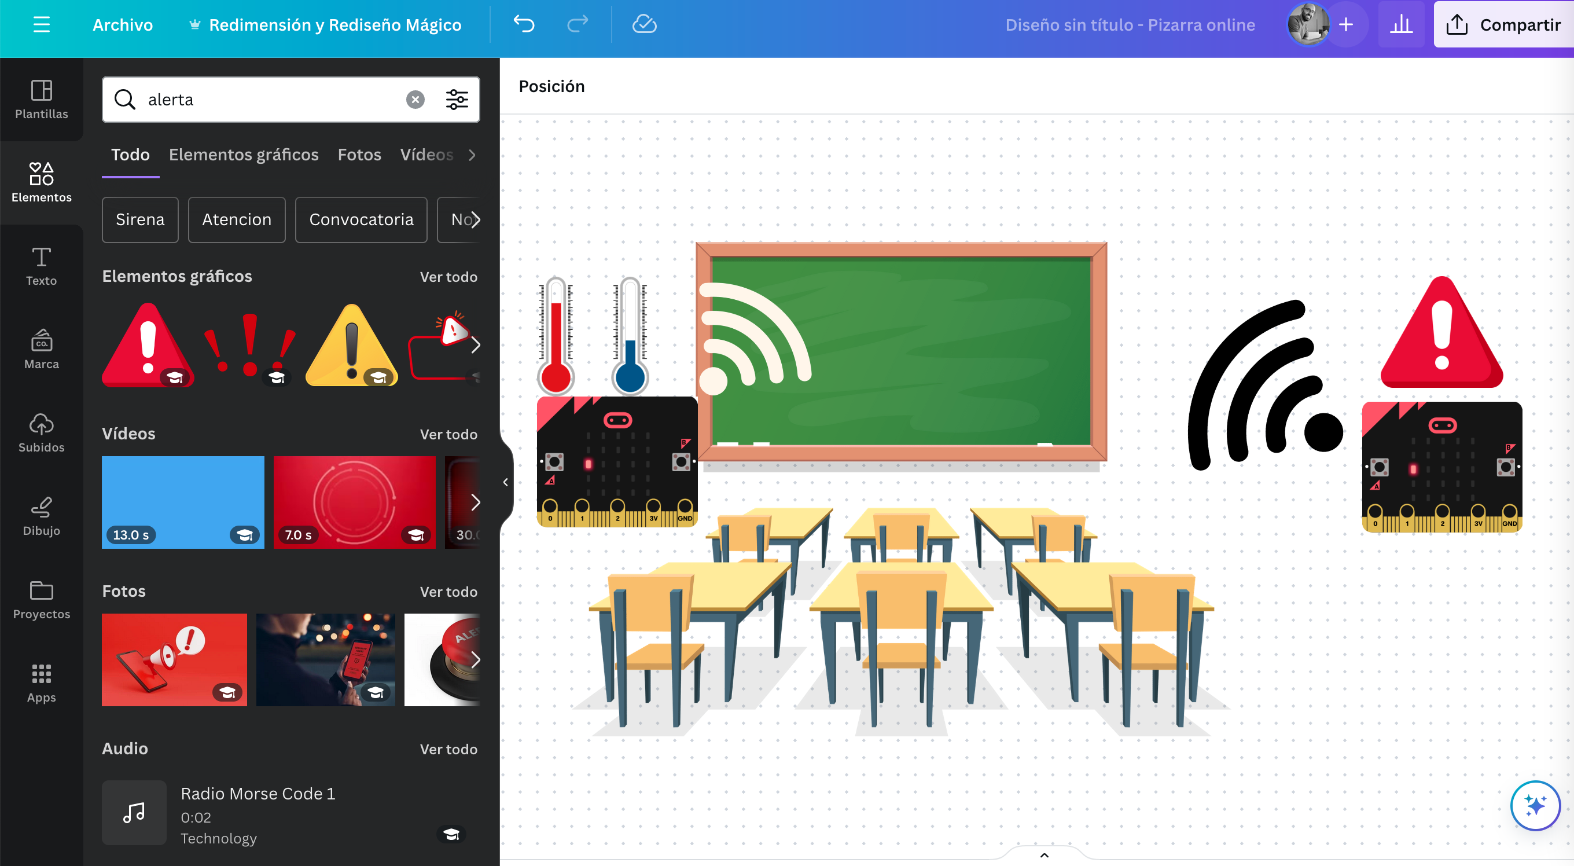Click the redo arrow icon

pos(577,24)
